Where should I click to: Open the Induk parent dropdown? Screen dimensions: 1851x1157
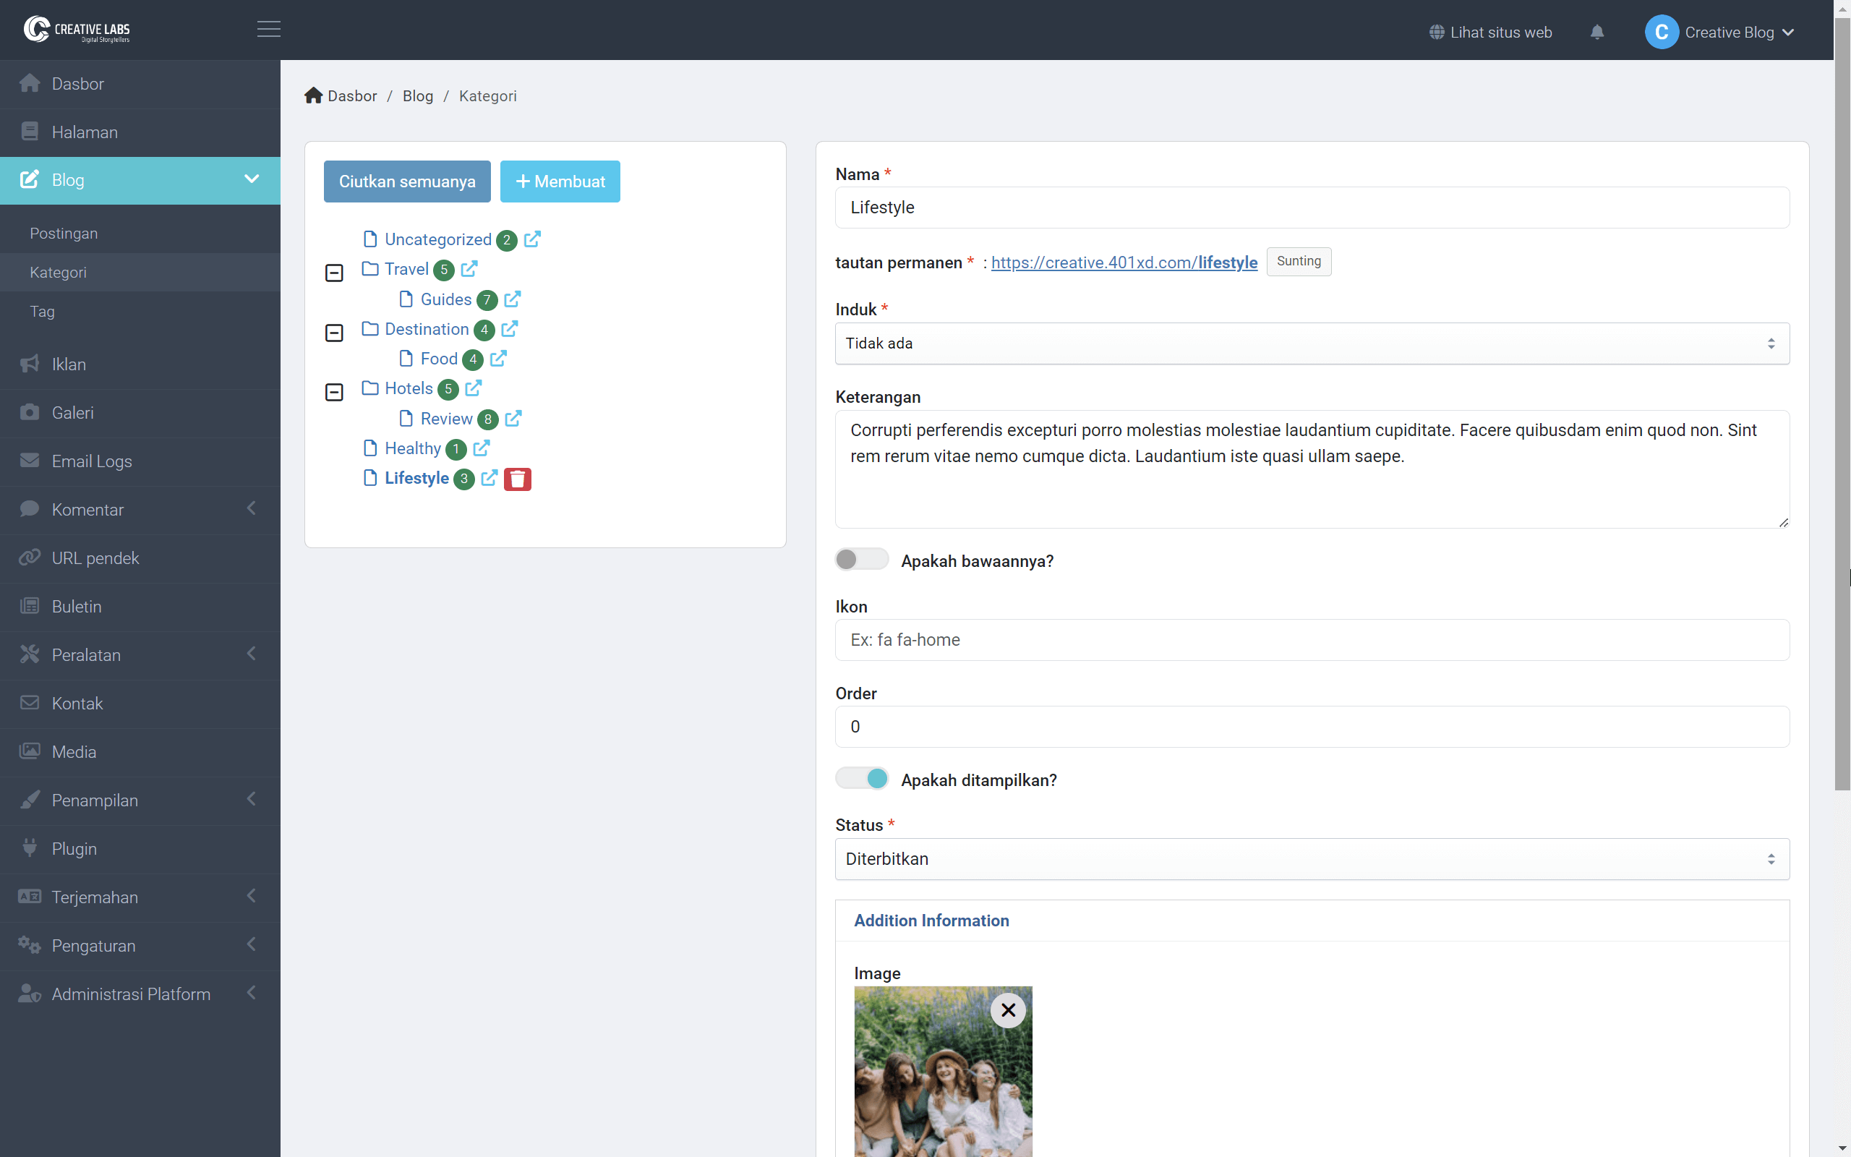(1311, 343)
